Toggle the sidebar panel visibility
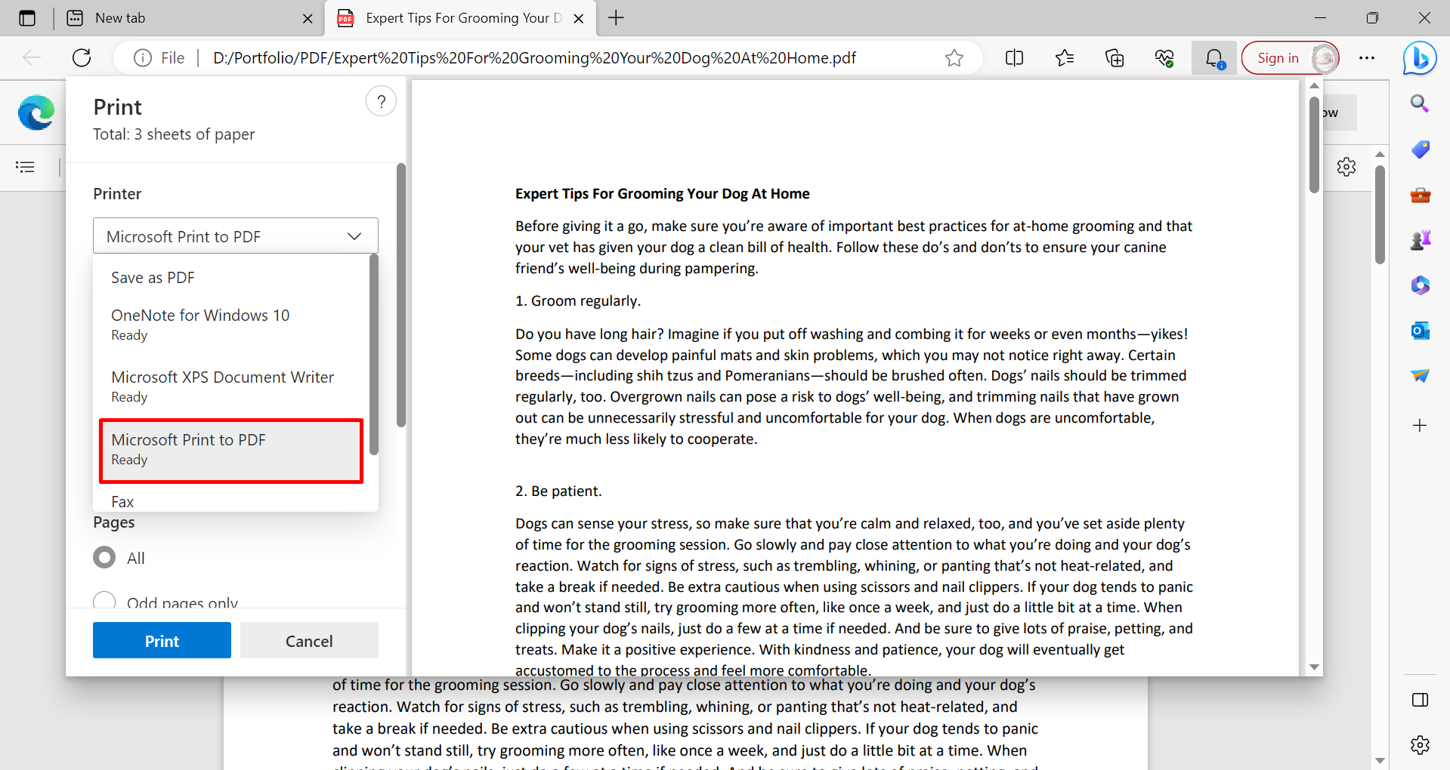The width and height of the screenshot is (1450, 770). coord(1420,699)
